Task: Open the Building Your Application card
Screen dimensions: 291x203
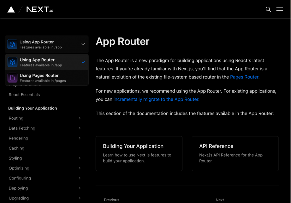Action: (x=139, y=154)
